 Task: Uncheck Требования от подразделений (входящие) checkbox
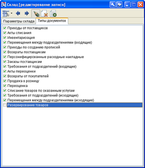pos(5,66)
